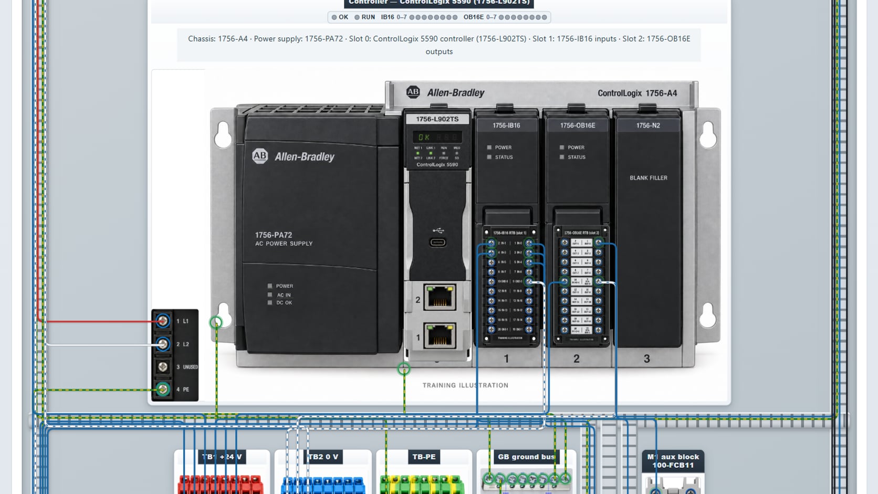Click the chassis ground point on left mounting ear

pyautogui.click(x=216, y=322)
